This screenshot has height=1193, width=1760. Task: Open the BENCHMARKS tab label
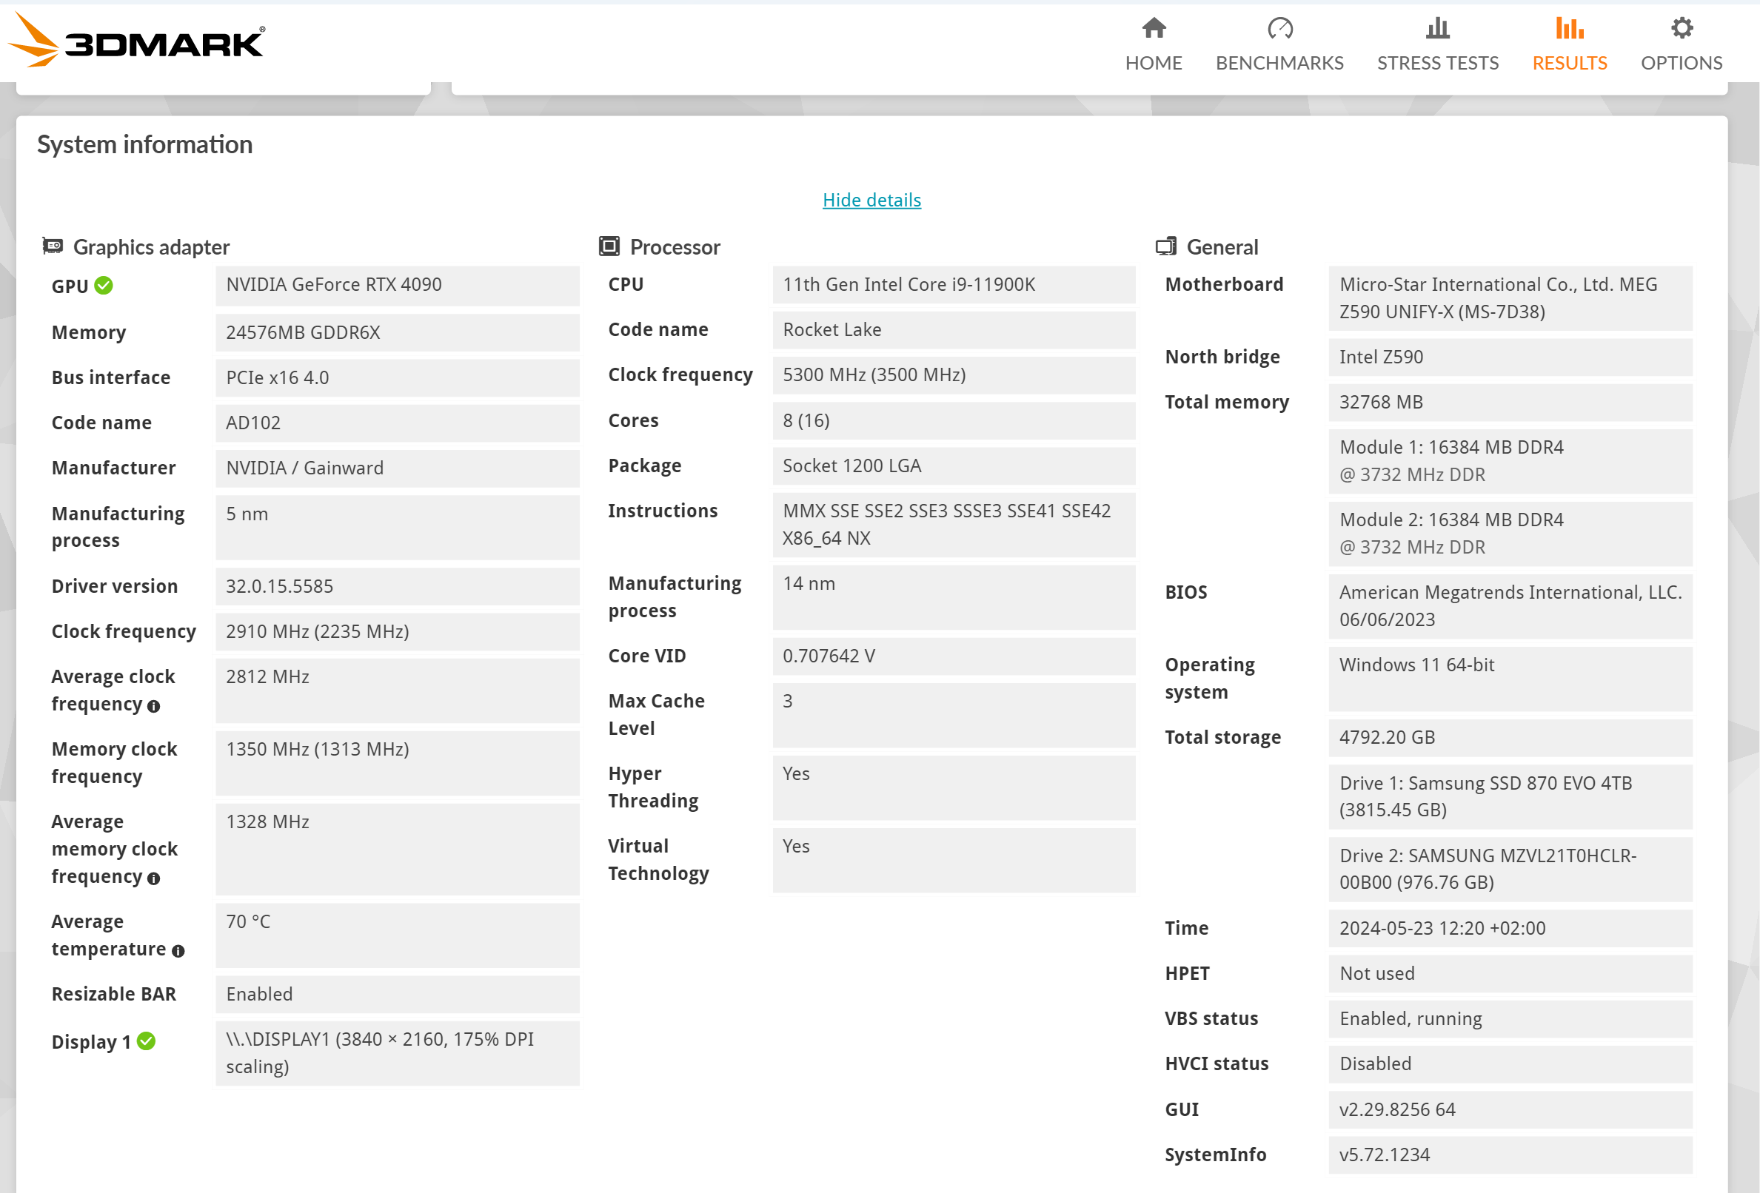[1279, 63]
